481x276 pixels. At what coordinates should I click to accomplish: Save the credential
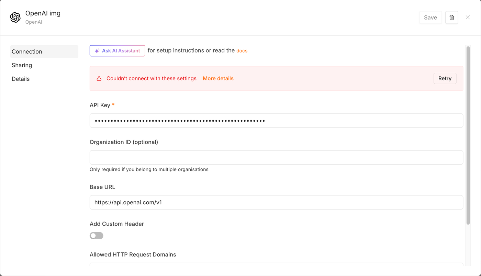(430, 17)
